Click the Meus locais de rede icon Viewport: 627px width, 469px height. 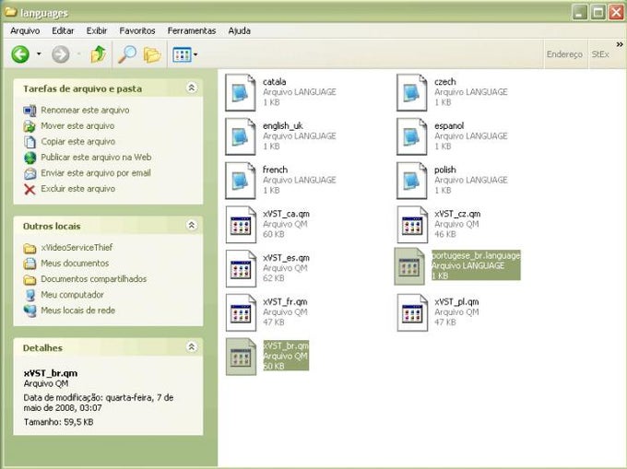pos(30,311)
